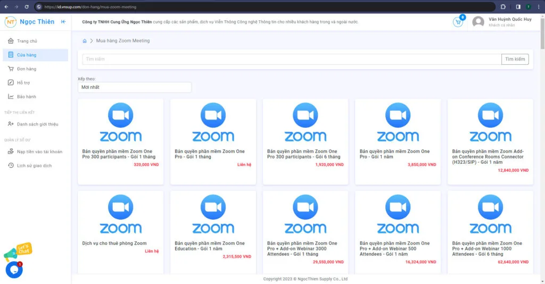Open Lịch sử giao dịch menu item
The image size is (545, 284).
click(x=36, y=165)
